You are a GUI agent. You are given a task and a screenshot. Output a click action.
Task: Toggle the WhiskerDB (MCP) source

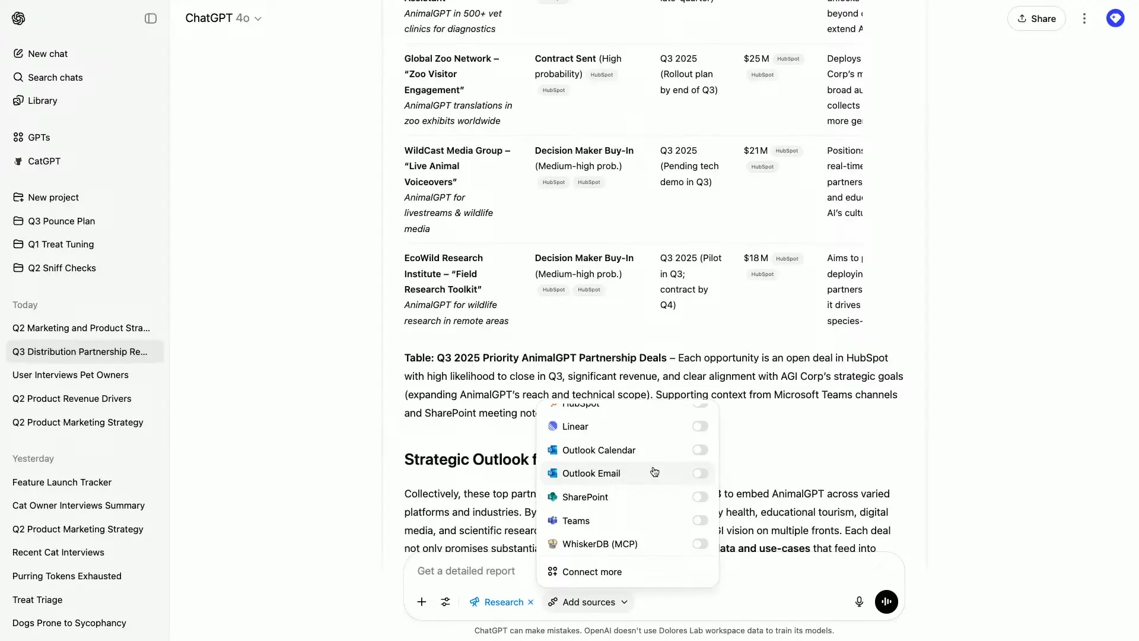700,544
